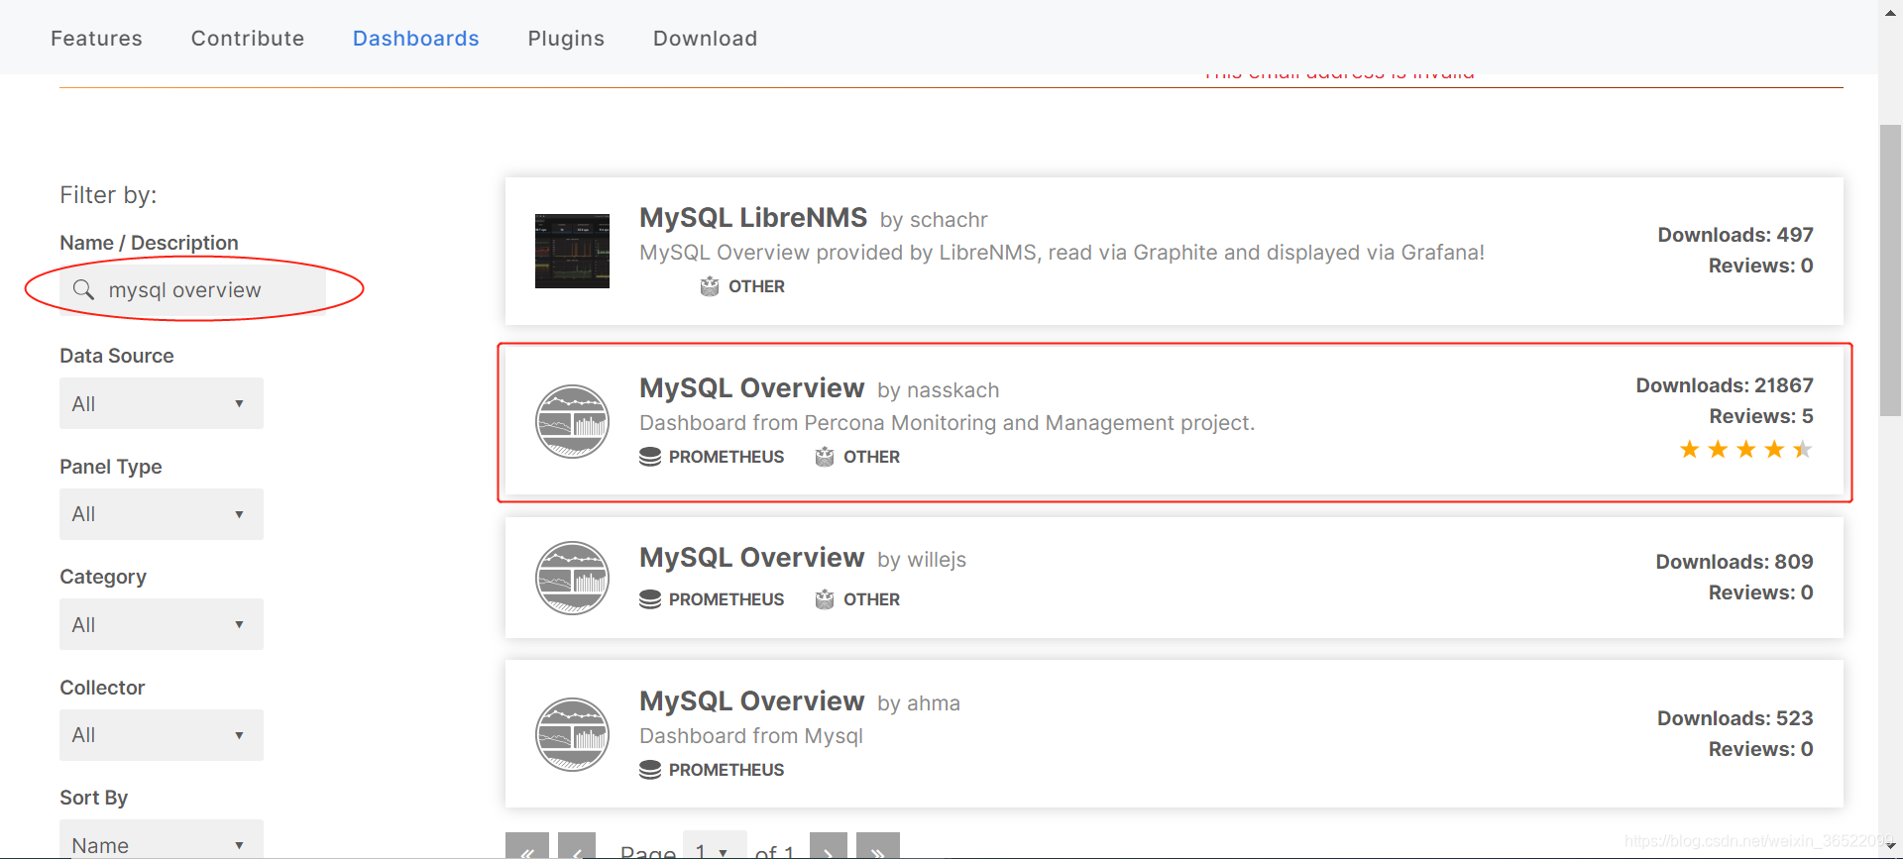
Task: Open the Plugins nav item
Action: [x=566, y=39]
